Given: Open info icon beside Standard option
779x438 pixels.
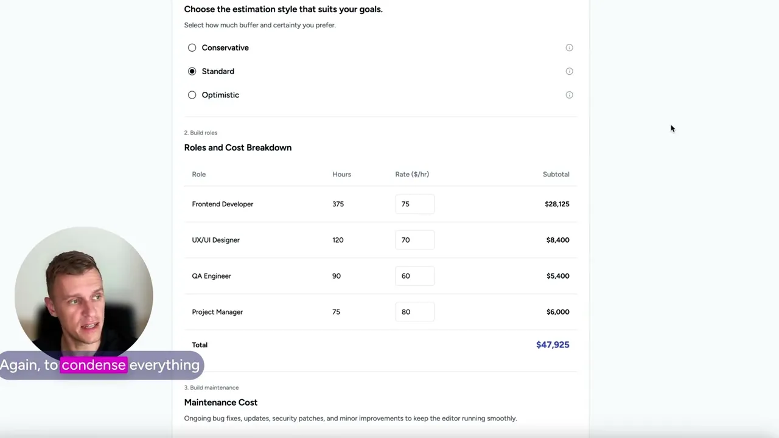Looking at the screenshot, I should 569,71.
